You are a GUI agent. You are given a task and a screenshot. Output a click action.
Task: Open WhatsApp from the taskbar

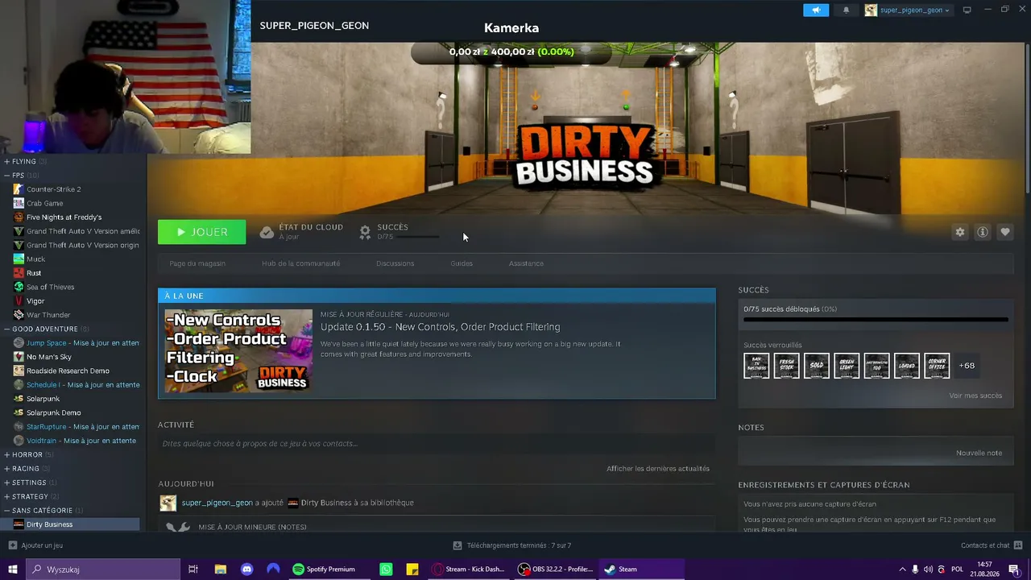(386, 570)
